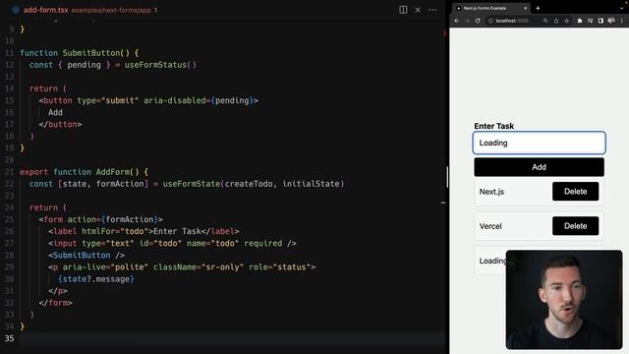This screenshot has height=354, width=629.
Task: Delete the Next.js task
Action: click(575, 192)
